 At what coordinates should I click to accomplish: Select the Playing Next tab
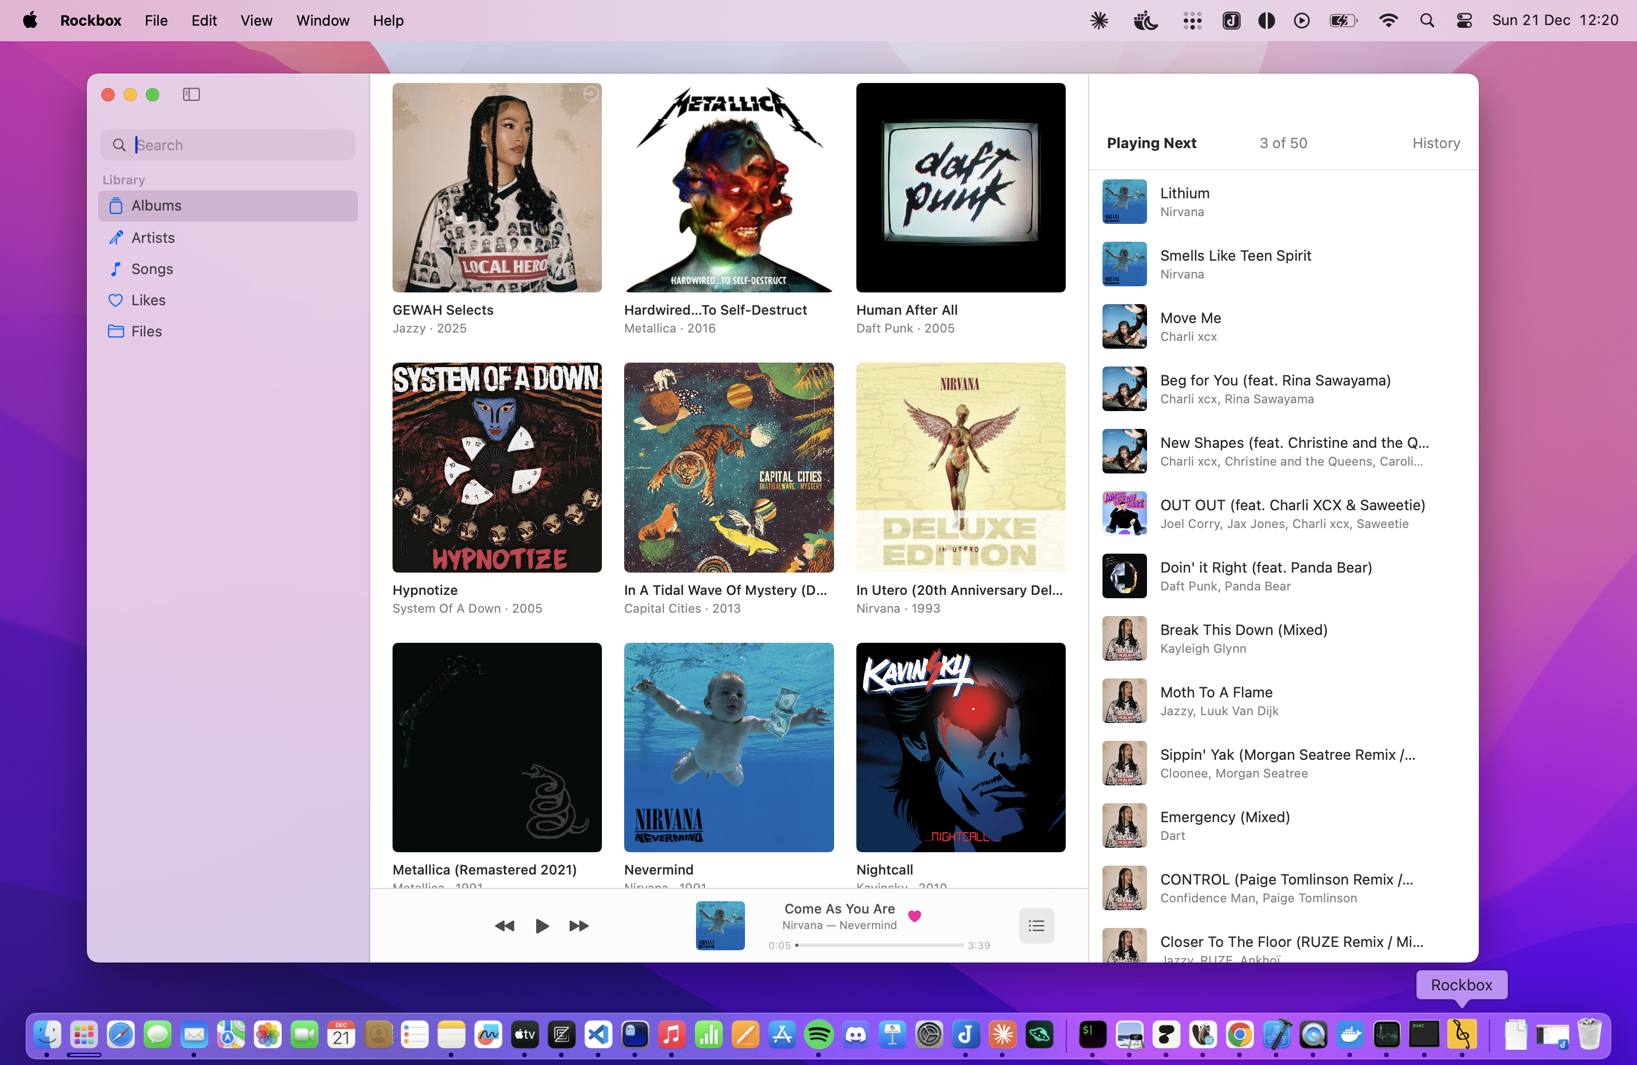(1151, 143)
